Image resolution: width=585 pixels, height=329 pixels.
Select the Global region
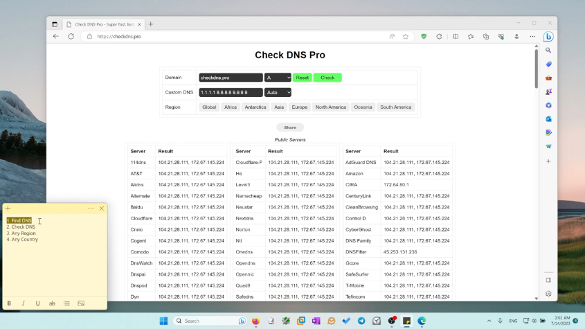[x=209, y=107]
